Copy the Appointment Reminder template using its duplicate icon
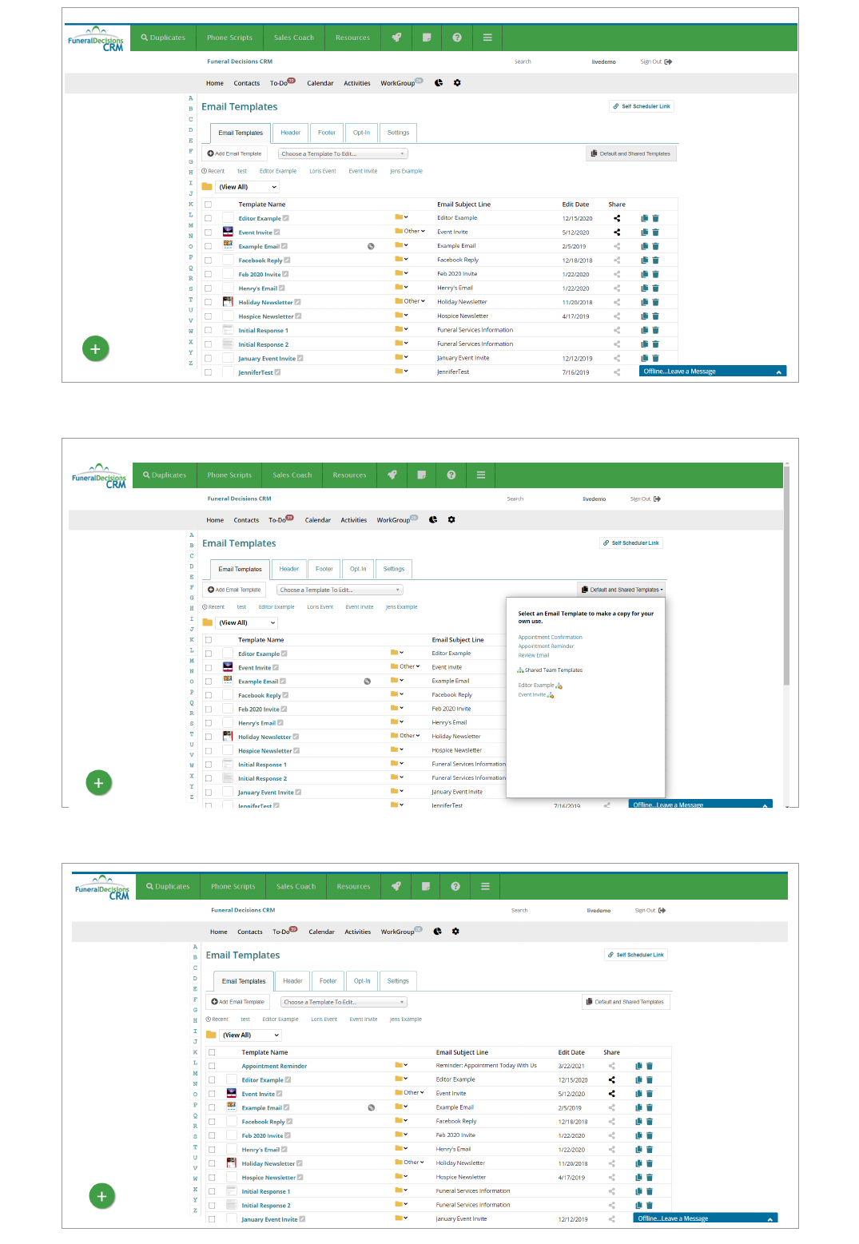859x1244 pixels. point(638,1066)
